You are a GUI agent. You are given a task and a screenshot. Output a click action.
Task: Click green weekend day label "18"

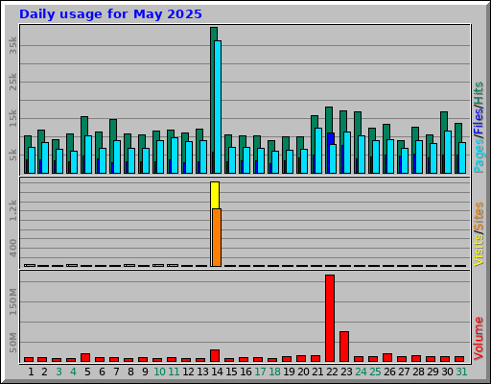tap(274, 372)
